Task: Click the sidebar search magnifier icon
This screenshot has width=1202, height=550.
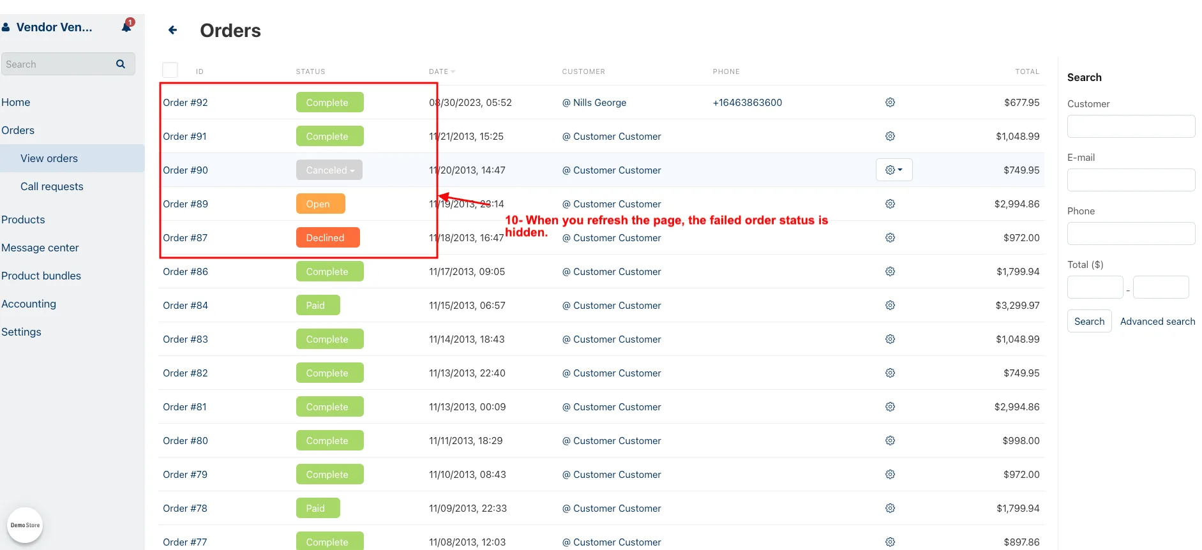Action: click(121, 64)
